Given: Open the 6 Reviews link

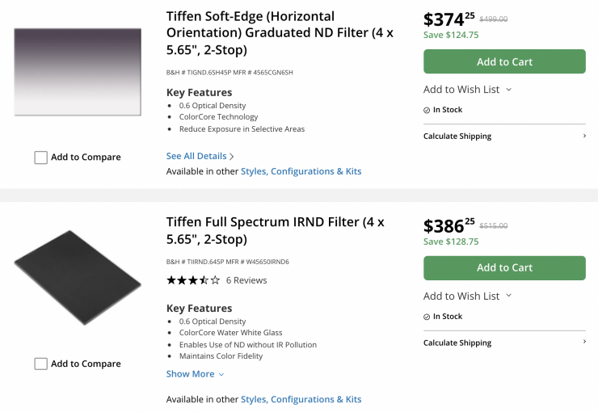Looking at the screenshot, I should (246, 280).
